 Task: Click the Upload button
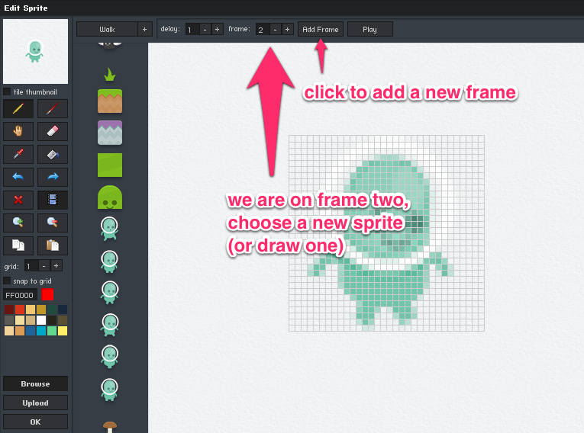coord(35,403)
